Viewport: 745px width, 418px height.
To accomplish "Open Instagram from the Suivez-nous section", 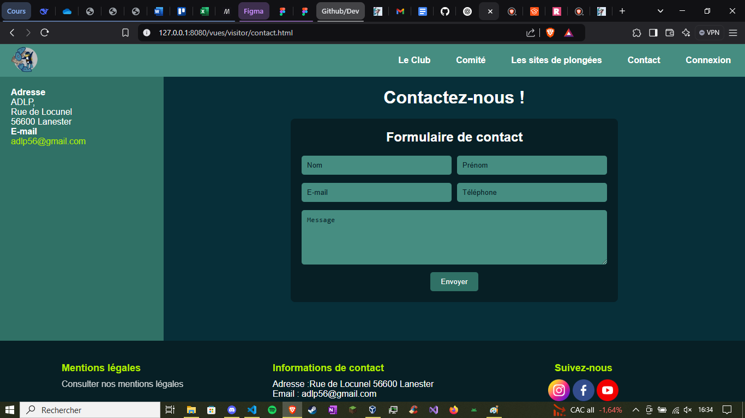I will click(x=559, y=390).
